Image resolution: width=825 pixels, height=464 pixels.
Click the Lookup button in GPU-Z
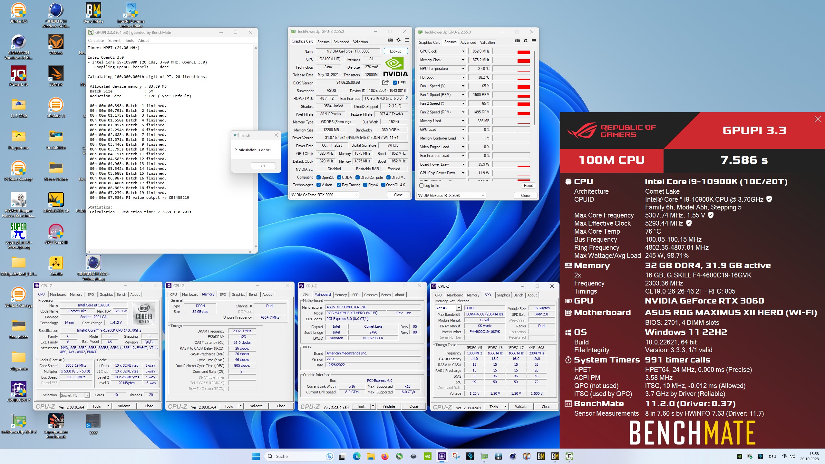(x=395, y=51)
